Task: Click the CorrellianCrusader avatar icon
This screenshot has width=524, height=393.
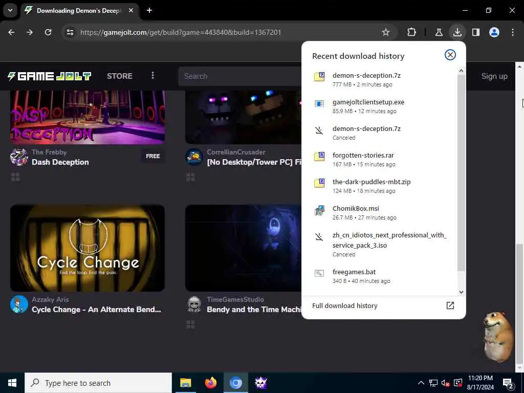Action: [194, 157]
